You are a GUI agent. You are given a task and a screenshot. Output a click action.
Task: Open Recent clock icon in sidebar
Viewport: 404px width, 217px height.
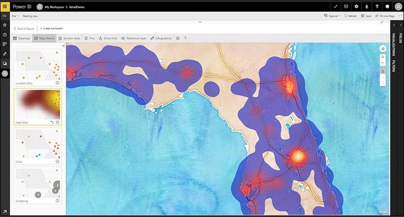point(5,35)
